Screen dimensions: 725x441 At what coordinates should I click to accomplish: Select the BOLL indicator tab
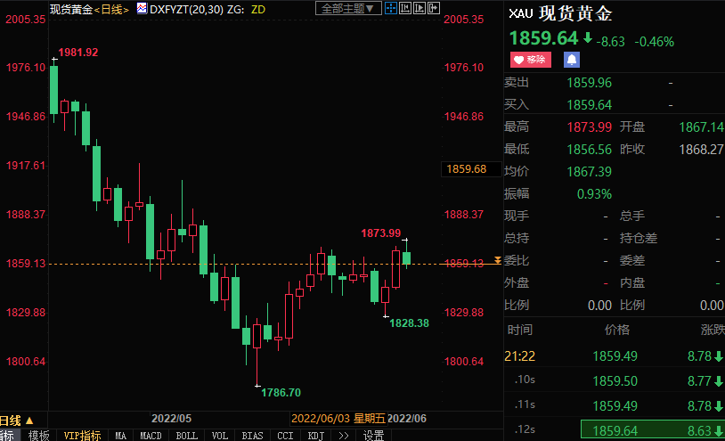click(186, 436)
